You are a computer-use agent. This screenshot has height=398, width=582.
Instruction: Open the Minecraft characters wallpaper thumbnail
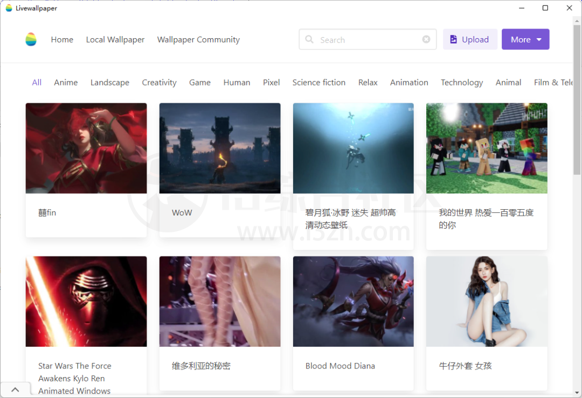tap(487, 148)
